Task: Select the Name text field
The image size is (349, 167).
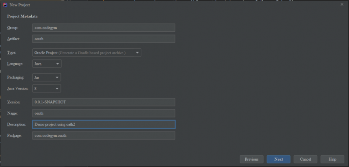Action: click(104, 113)
